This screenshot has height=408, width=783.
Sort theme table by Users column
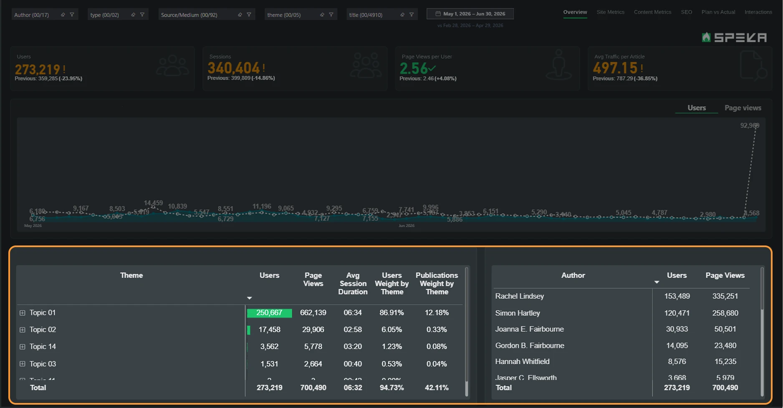pos(269,275)
